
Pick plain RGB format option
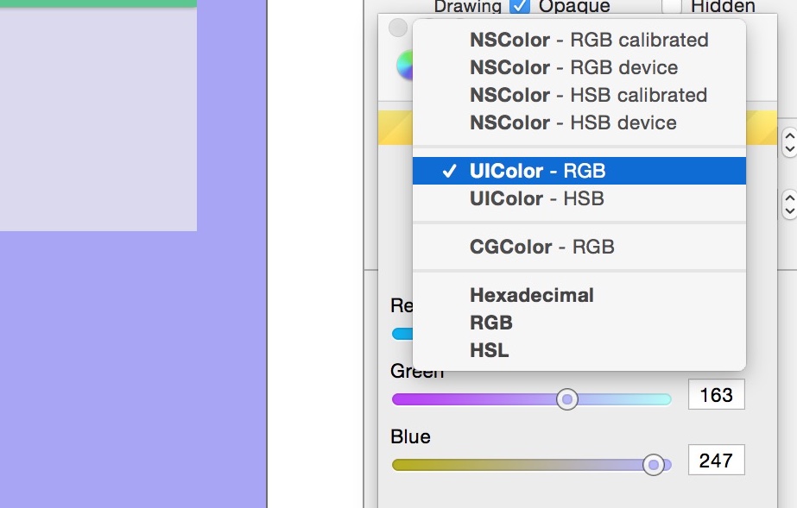tap(579, 323)
